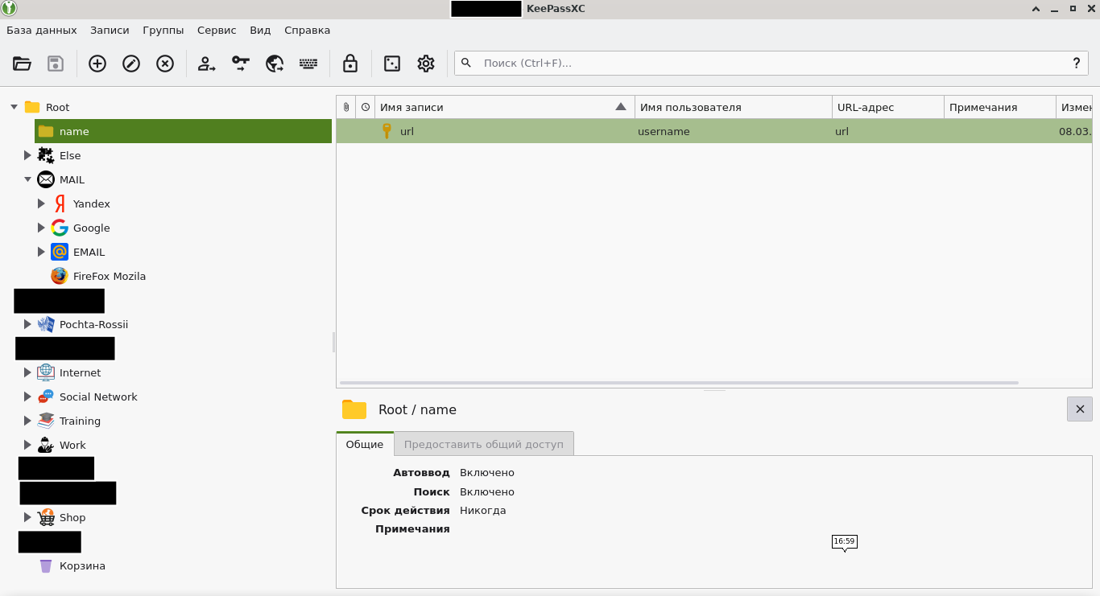Add a new entry with plus icon
The width and height of the screenshot is (1100, 596).
click(x=97, y=64)
